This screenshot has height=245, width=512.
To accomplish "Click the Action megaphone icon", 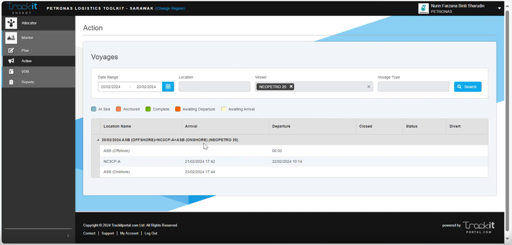I will point(11,61).
